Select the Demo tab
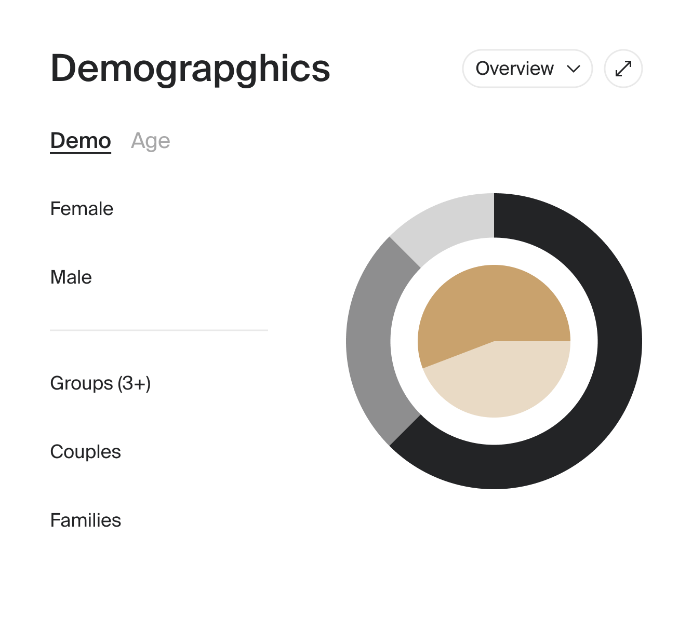This screenshot has width=692, height=617. [x=81, y=140]
